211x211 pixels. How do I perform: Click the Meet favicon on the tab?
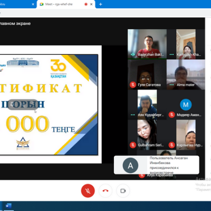[x=42, y=4]
